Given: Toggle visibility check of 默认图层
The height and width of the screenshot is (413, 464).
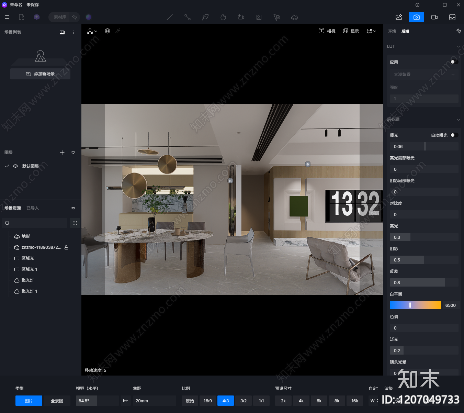Looking at the screenshot, I should pos(7,166).
